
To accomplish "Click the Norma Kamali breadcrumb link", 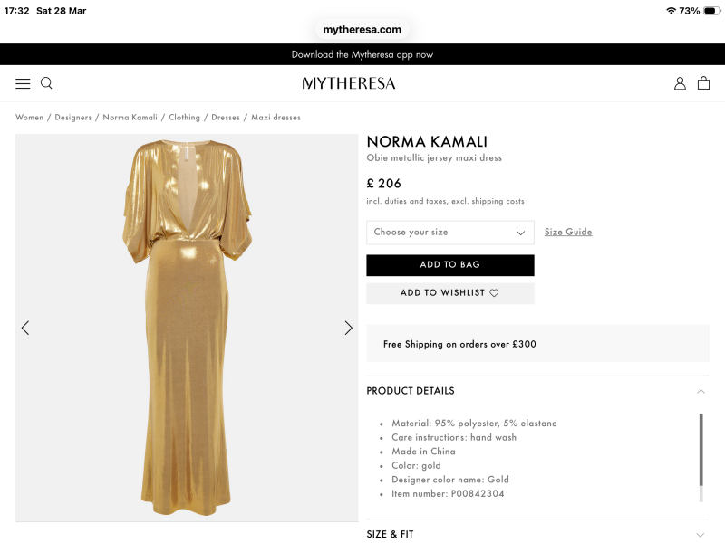I will (x=128, y=117).
